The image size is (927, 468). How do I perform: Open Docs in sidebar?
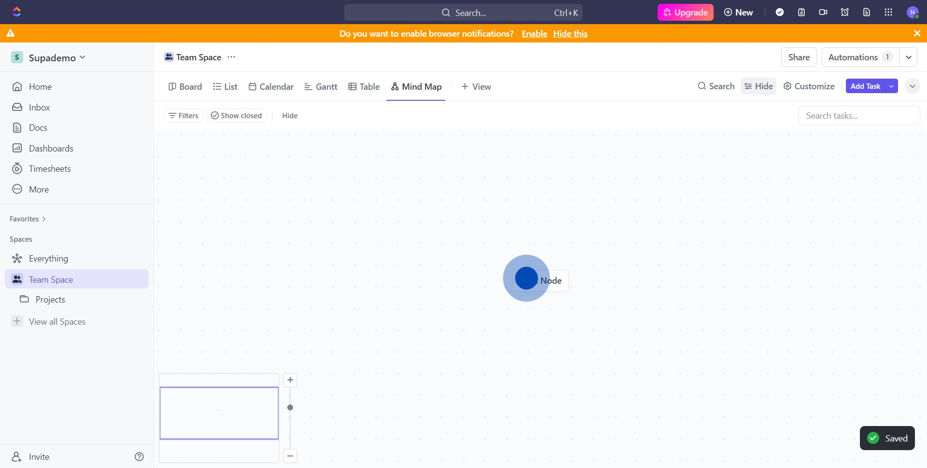tap(77, 128)
